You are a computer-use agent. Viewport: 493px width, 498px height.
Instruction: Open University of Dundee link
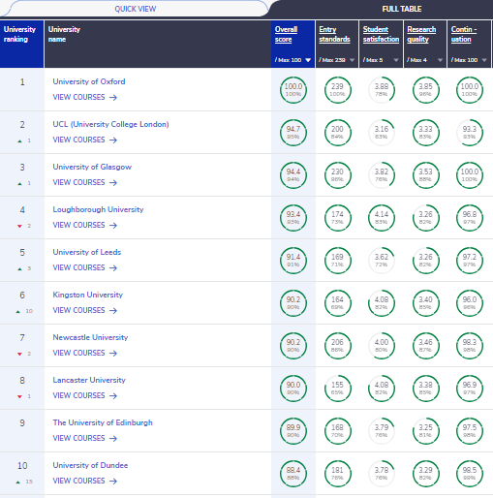tap(90, 465)
